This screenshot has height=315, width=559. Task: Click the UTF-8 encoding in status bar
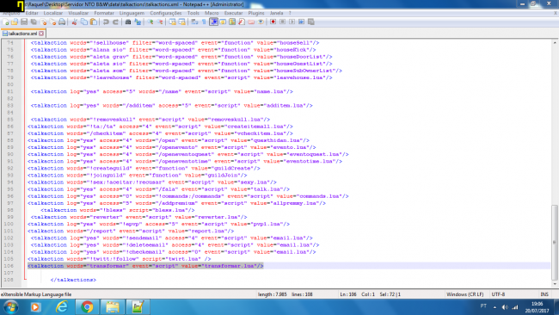pos(499,294)
